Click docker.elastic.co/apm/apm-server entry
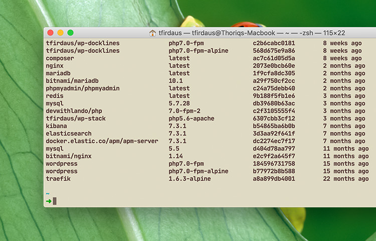Screen dimensions: 376x241 click(x=102, y=141)
